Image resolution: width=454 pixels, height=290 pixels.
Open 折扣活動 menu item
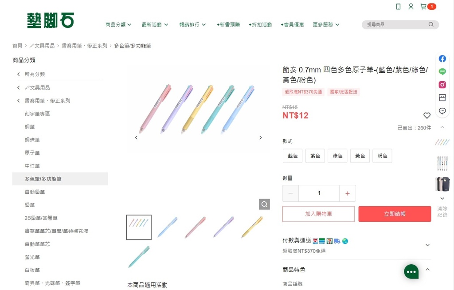260,25
